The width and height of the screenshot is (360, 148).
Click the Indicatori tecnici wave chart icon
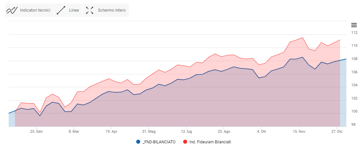(x=12, y=10)
